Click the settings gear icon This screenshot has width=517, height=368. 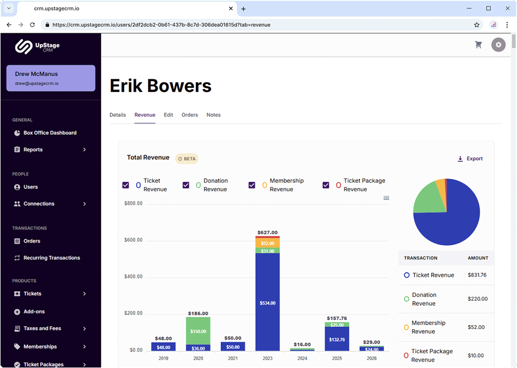[498, 45]
